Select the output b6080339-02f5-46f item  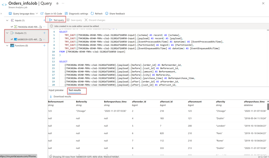point(28,39)
